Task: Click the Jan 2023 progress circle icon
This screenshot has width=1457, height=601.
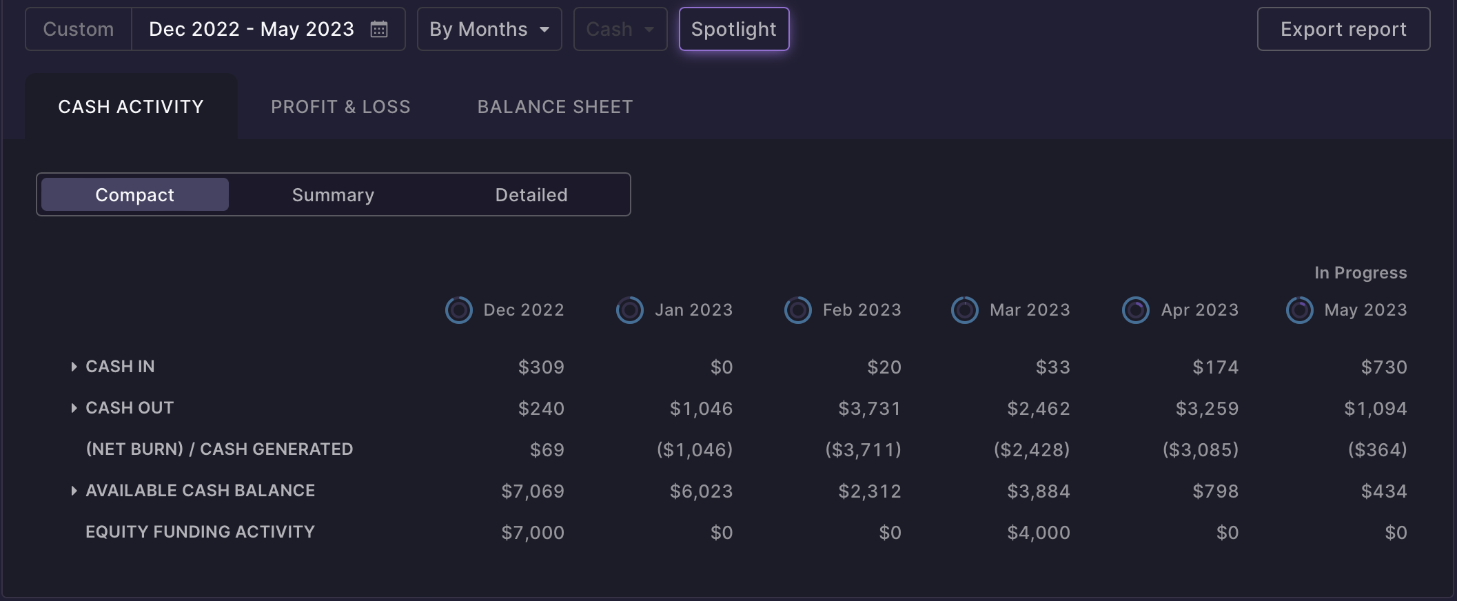Action: pos(629,310)
